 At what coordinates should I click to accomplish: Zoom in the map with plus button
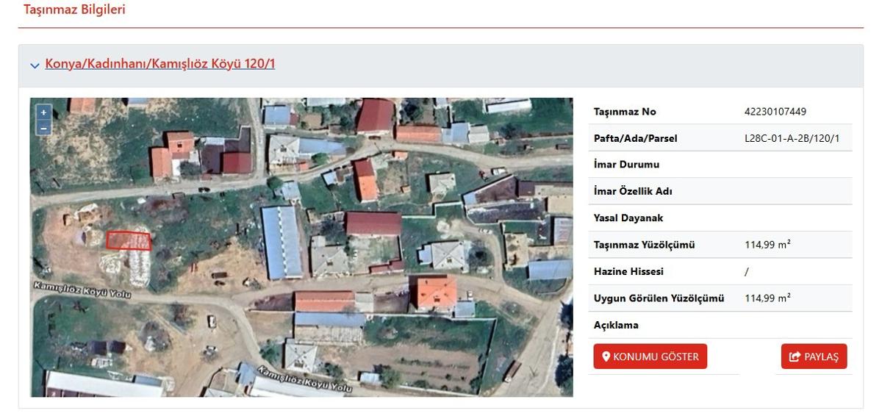[43, 112]
